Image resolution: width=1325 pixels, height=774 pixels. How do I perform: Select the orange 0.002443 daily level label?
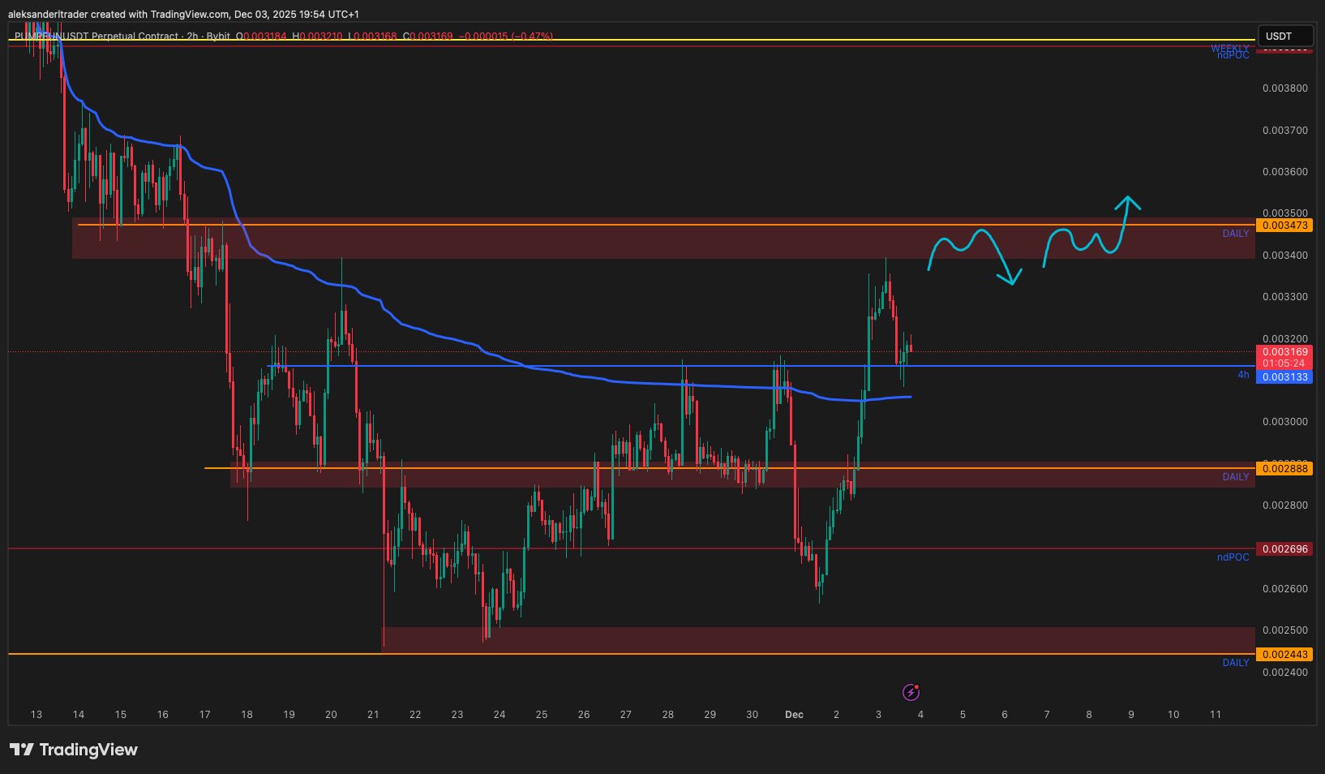pyautogui.click(x=1285, y=654)
